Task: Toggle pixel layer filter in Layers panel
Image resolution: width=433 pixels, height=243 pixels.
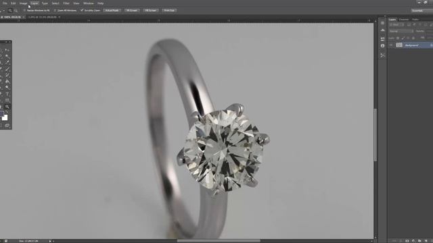Action: [409, 24]
